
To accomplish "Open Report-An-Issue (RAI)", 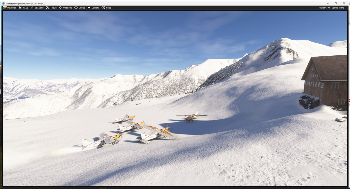I will click(x=332, y=8).
